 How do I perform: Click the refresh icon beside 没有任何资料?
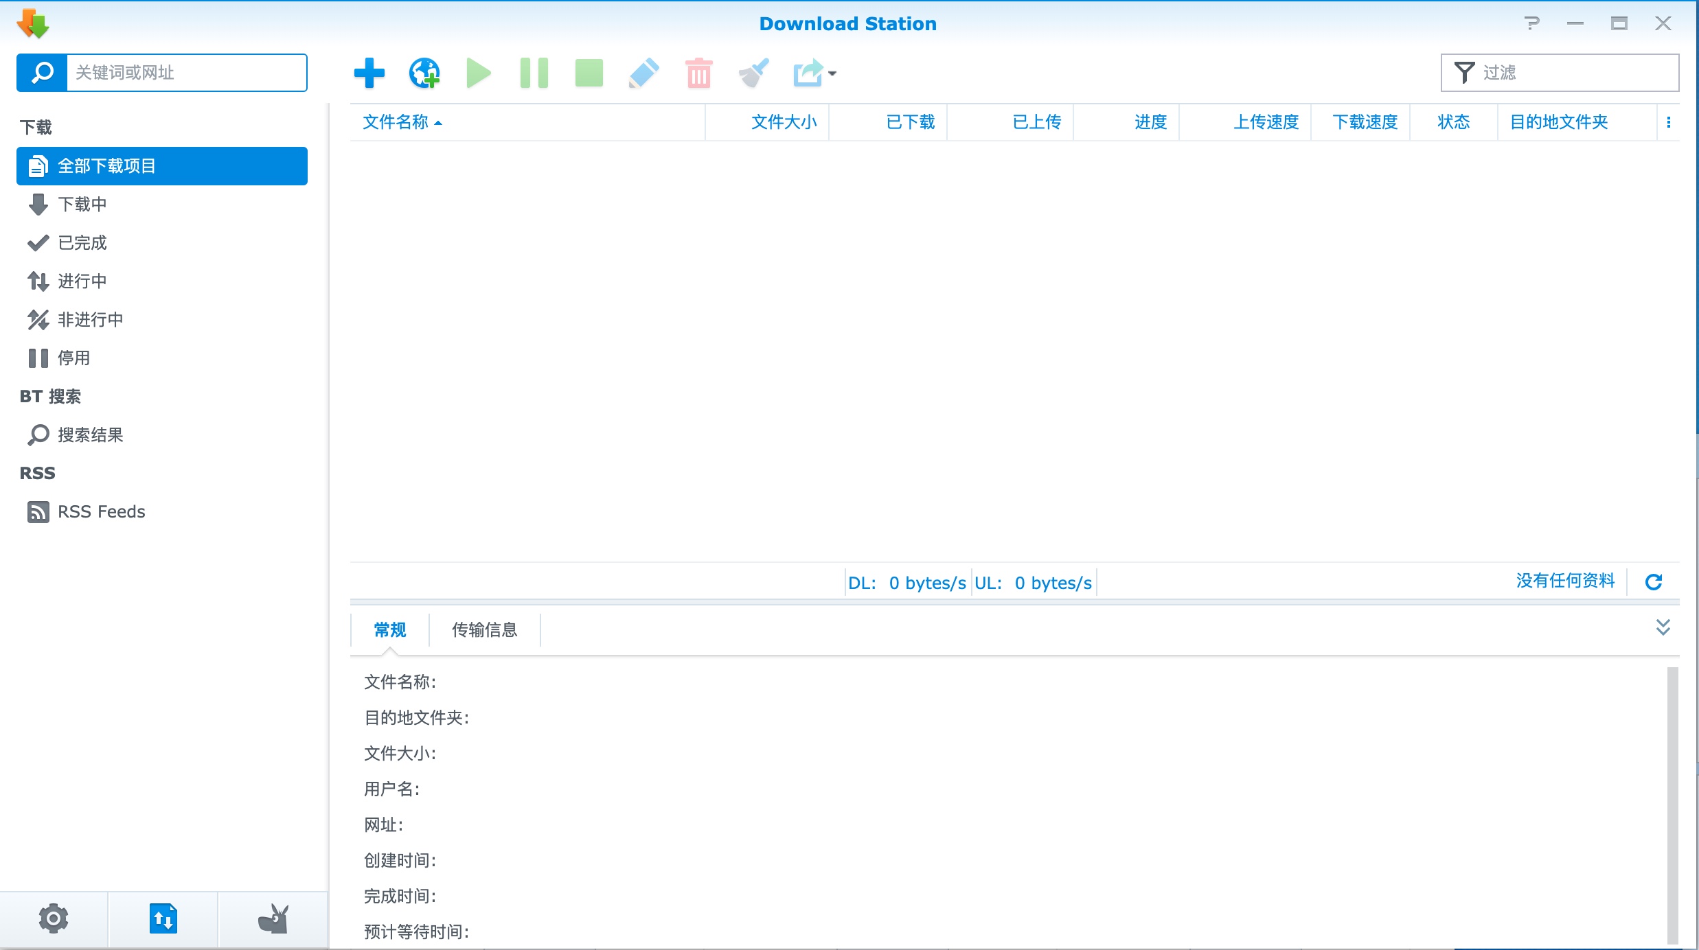[x=1654, y=582]
